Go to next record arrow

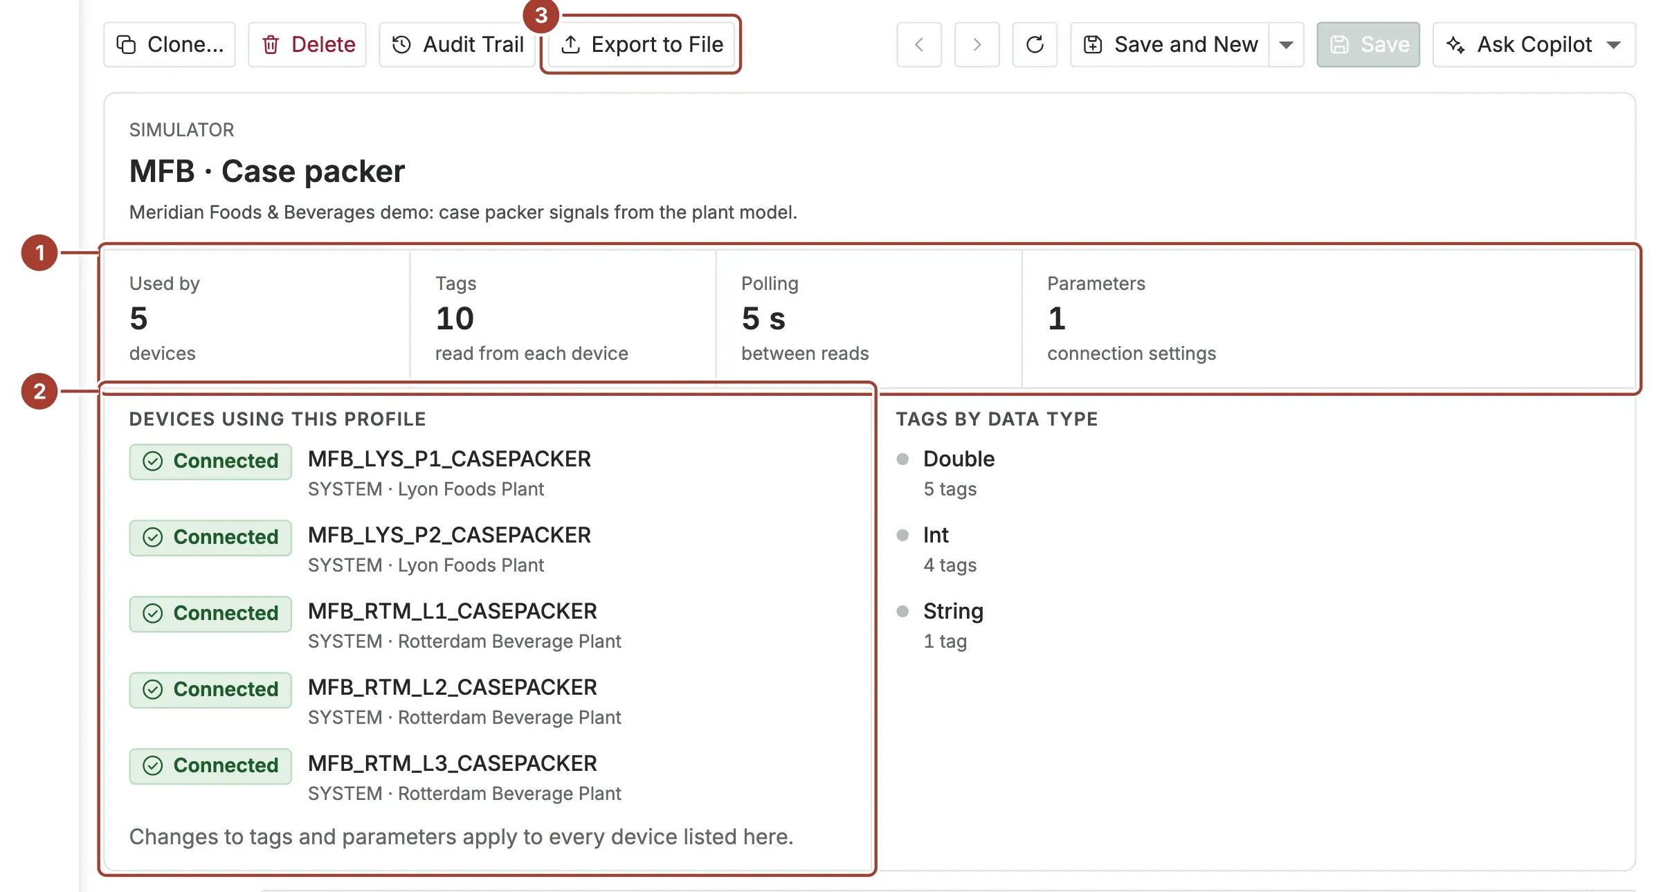(977, 45)
